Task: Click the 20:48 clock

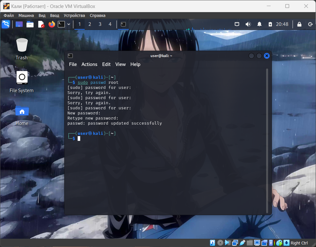Action: tap(282, 24)
